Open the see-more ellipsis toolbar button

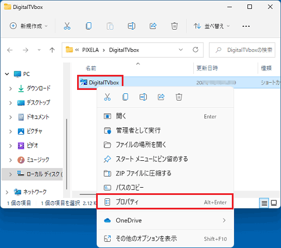(246, 26)
